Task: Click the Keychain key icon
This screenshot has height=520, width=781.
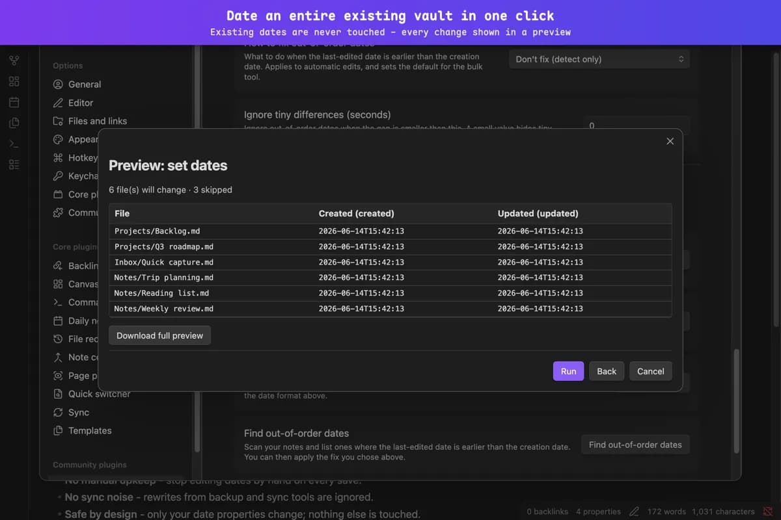Action: (x=58, y=175)
